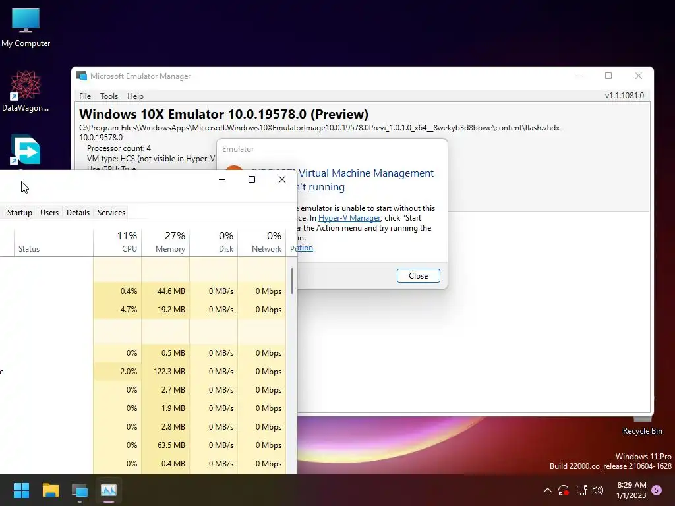Select the process row with 4.7% CPU

[x=142, y=310]
